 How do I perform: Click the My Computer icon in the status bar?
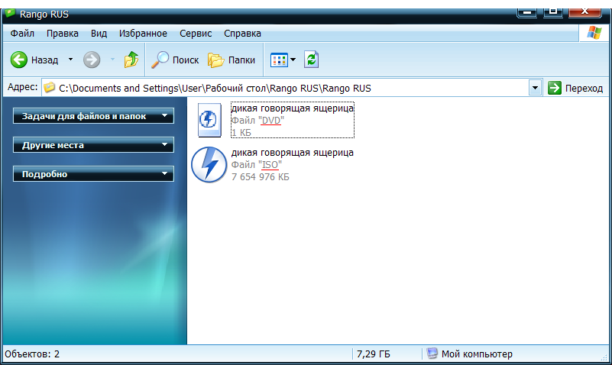point(432,354)
